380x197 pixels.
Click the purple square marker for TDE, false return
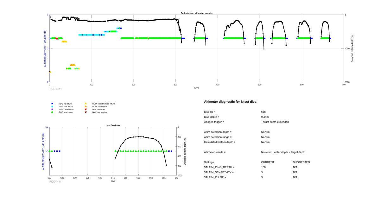(x=52, y=109)
